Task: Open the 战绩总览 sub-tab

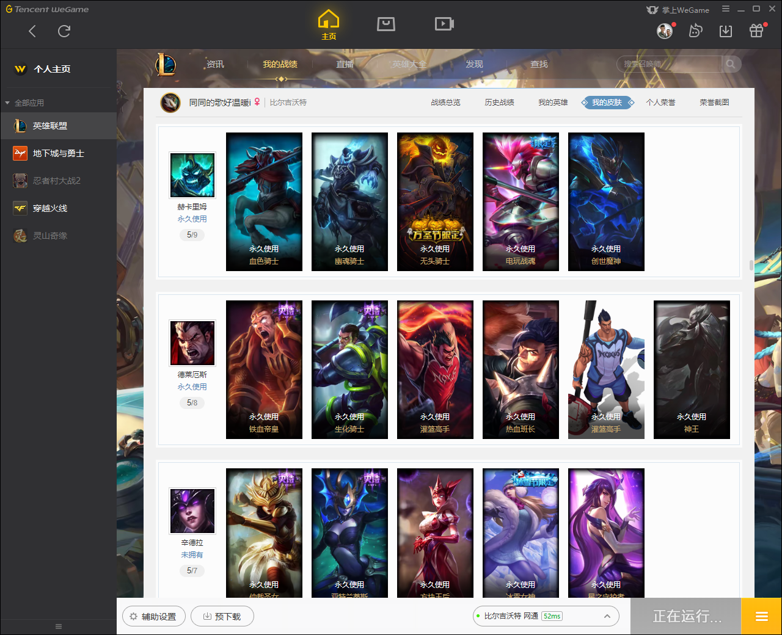Action: pyautogui.click(x=445, y=103)
